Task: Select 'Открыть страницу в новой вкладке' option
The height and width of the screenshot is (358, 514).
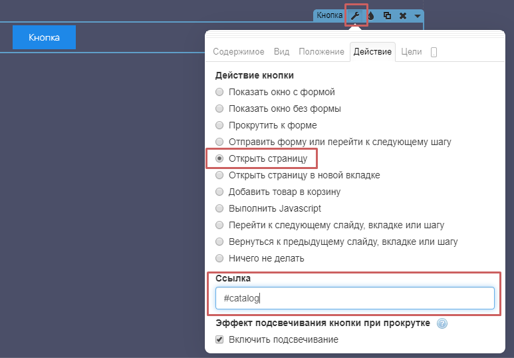Action: tap(219, 175)
